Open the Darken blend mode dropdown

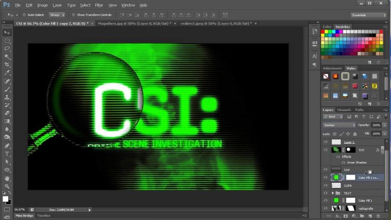[x=339, y=125]
